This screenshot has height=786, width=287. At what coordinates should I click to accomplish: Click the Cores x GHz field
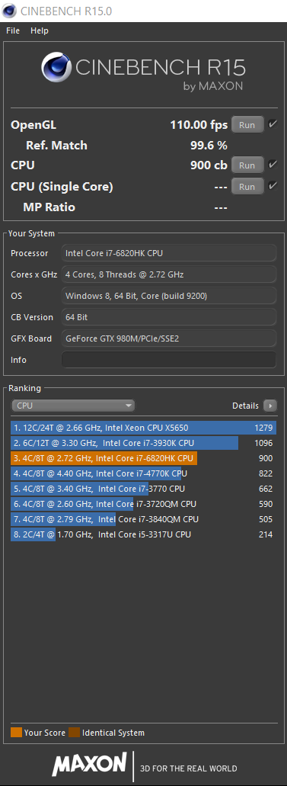tap(169, 274)
